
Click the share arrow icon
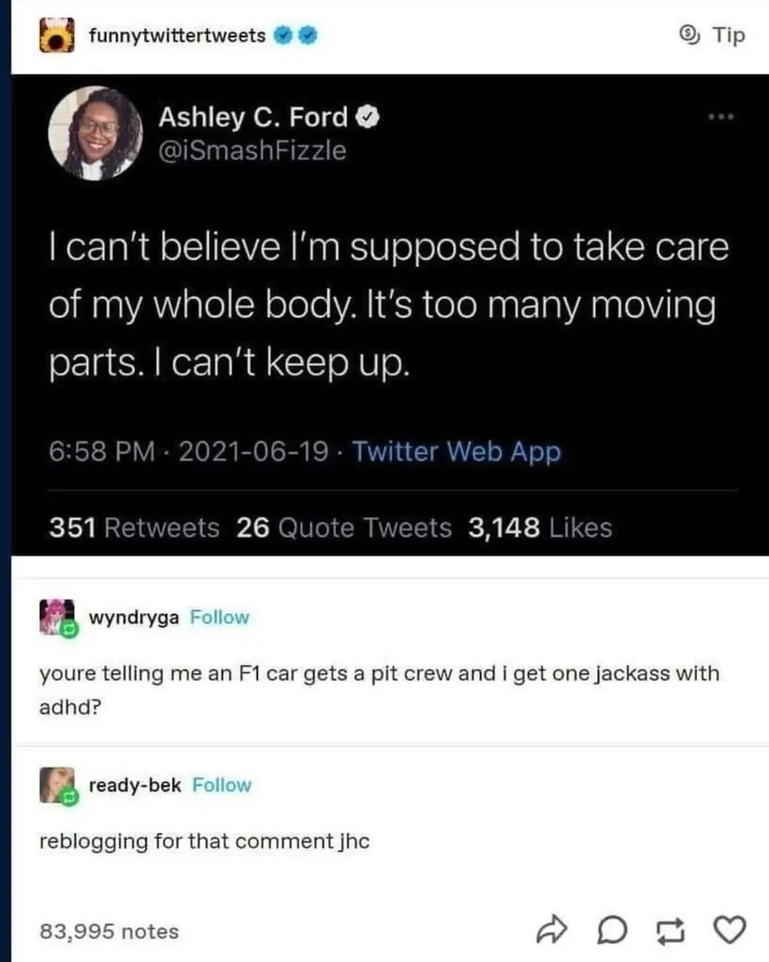(551, 931)
